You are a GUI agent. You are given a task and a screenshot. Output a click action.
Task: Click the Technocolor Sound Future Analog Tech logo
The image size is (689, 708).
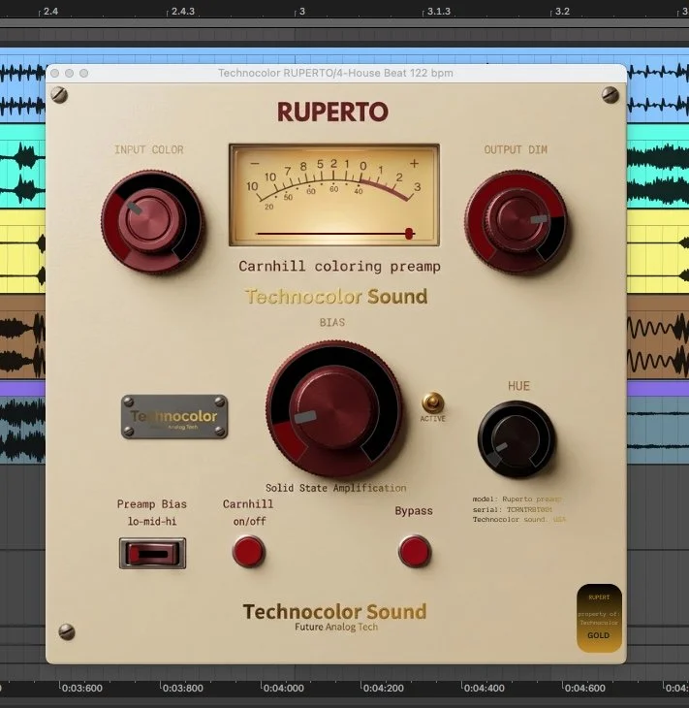(x=334, y=617)
